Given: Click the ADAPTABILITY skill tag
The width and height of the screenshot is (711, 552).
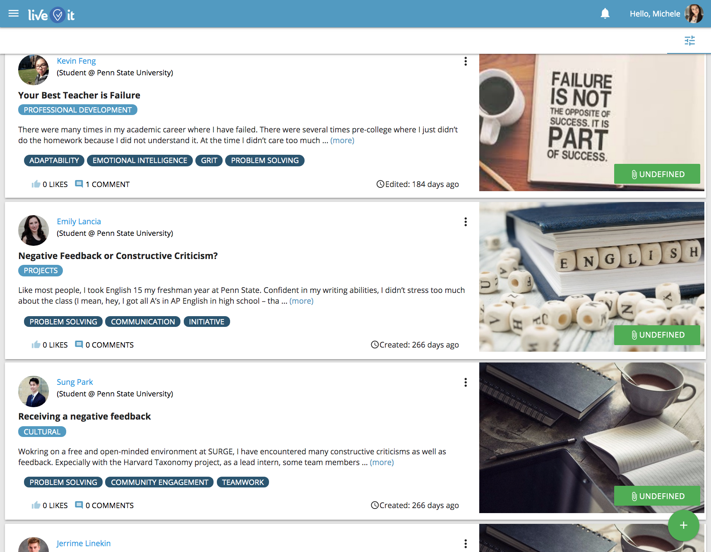Looking at the screenshot, I should tap(54, 161).
